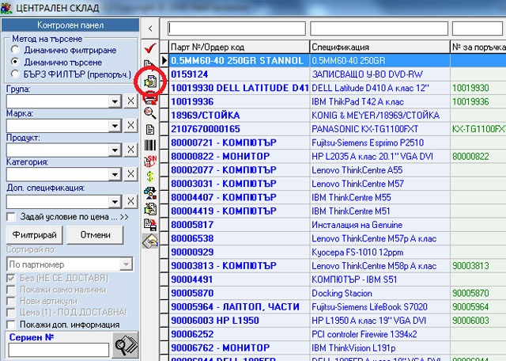Click the red checkmark toolbar icon

pyautogui.click(x=150, y=48)
